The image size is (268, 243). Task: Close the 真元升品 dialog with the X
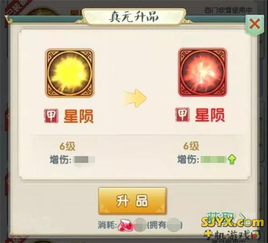pyautogui.click(x=255, y=24)
